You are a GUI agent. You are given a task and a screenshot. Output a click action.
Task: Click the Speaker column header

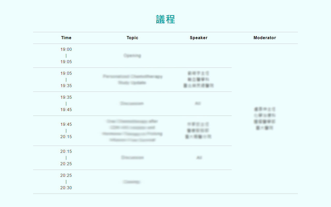click(x=199, y=38)
